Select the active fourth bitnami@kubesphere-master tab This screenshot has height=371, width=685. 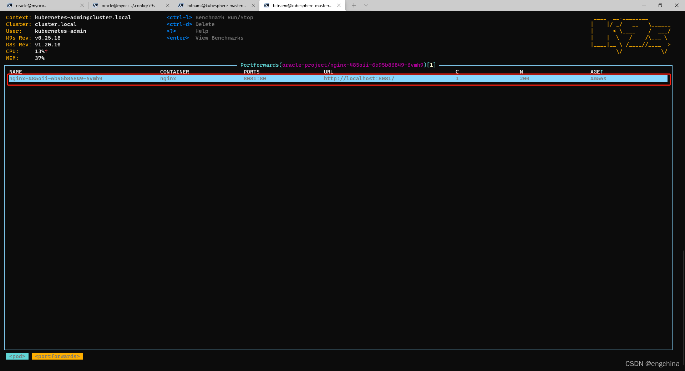(x=302, y=5)
